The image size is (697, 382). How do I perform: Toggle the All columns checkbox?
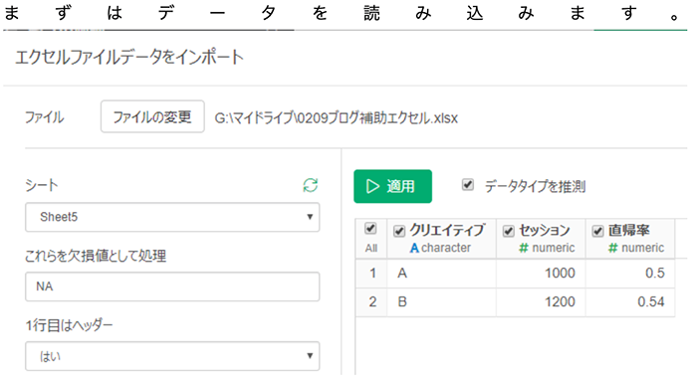point(370,229)
